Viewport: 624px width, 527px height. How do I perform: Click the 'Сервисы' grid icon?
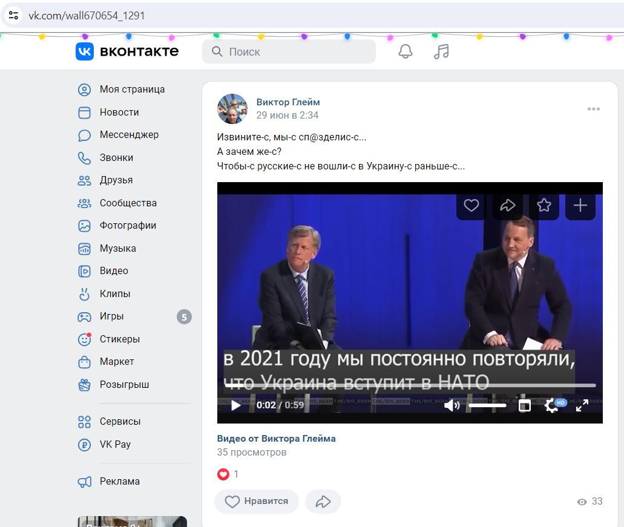[84, 422]
